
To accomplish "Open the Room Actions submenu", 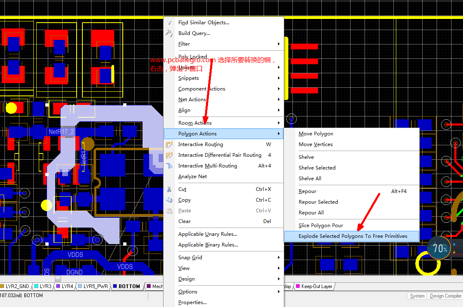I will [224, 123].
